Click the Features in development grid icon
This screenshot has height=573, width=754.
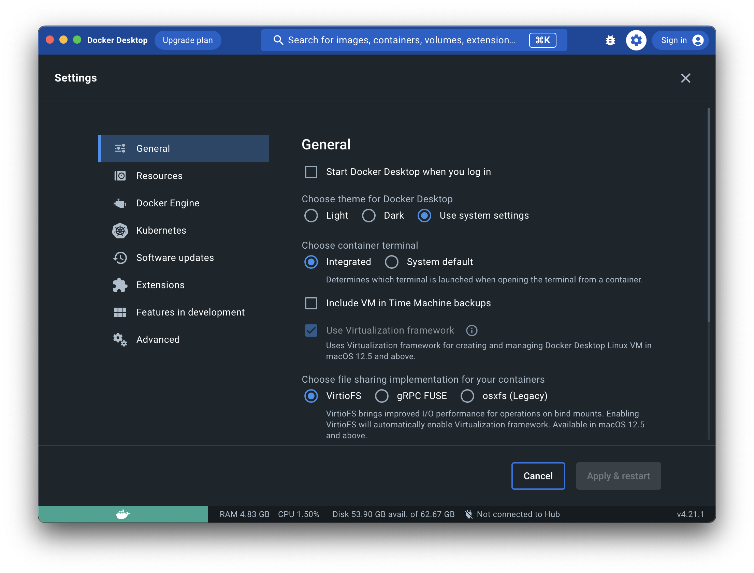click(x=120, y=312)
